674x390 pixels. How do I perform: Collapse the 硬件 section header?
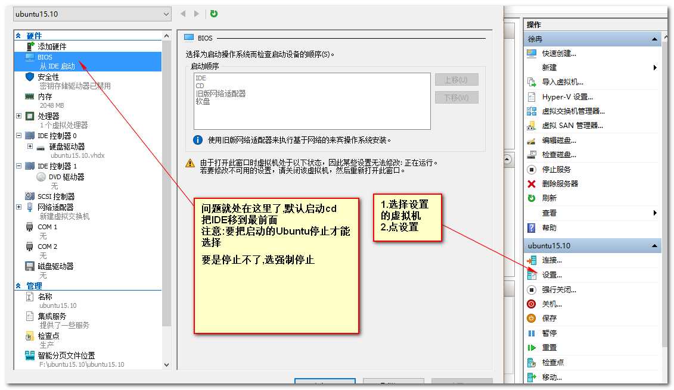coord(18,36)
